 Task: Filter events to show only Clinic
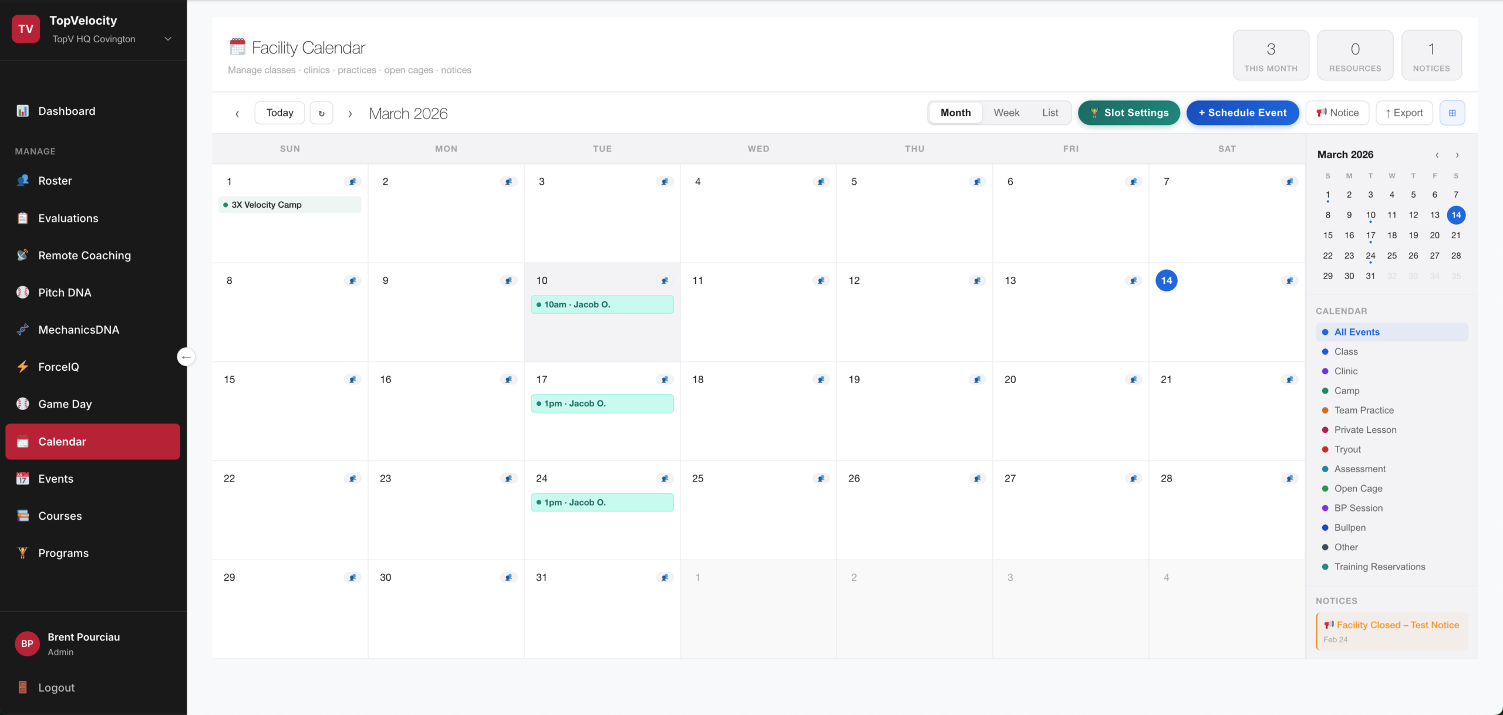click(x=1346, y=371)
